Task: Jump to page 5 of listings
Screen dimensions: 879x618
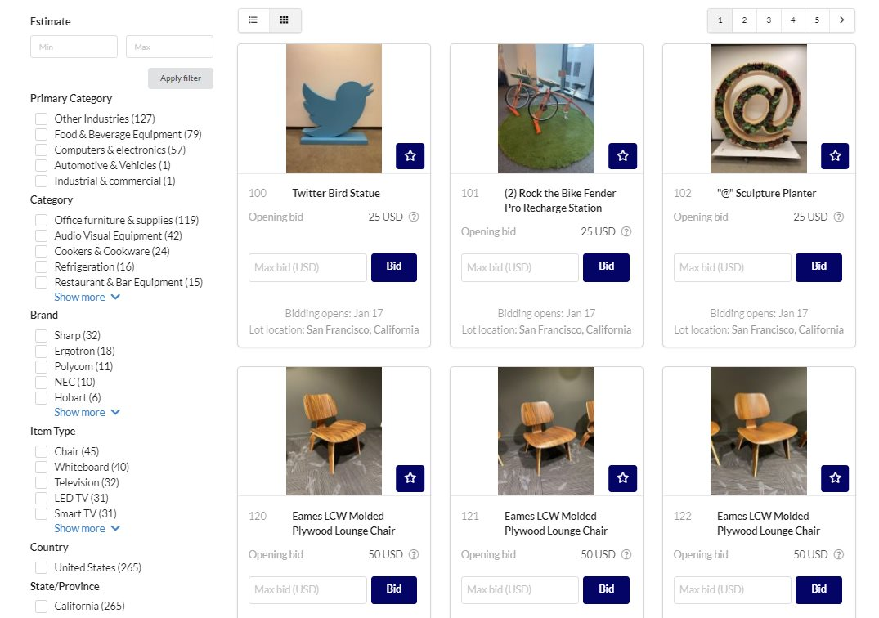Action: click(817, 20)
